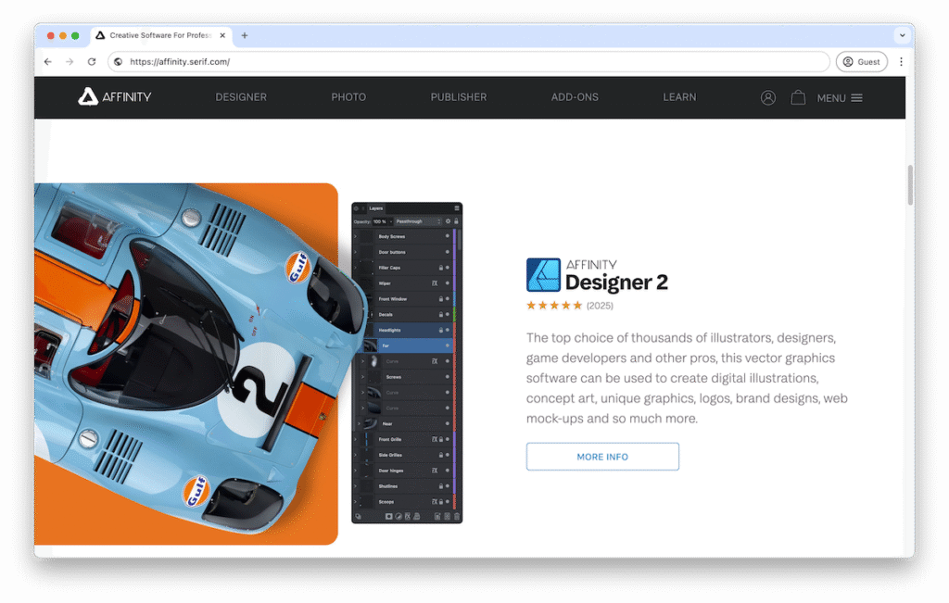Click the fx icon on the Wiper layer
This screenshot has height=603, width=949.
435,283
